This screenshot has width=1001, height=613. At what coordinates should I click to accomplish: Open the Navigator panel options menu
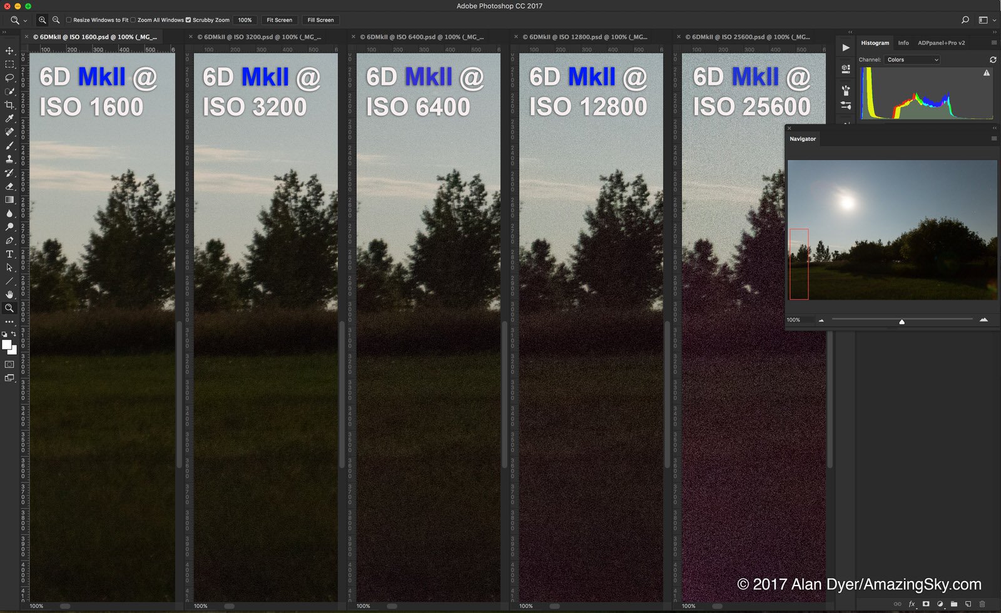[993, 139]
